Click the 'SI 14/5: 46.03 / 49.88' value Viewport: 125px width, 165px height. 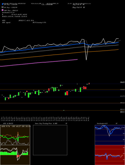(x=19, y=14)
